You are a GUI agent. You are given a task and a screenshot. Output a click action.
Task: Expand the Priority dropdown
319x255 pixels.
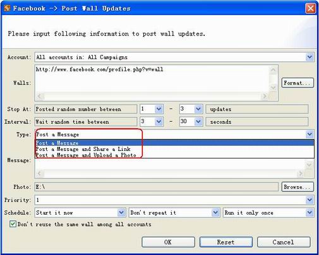[x=310, y=200]
